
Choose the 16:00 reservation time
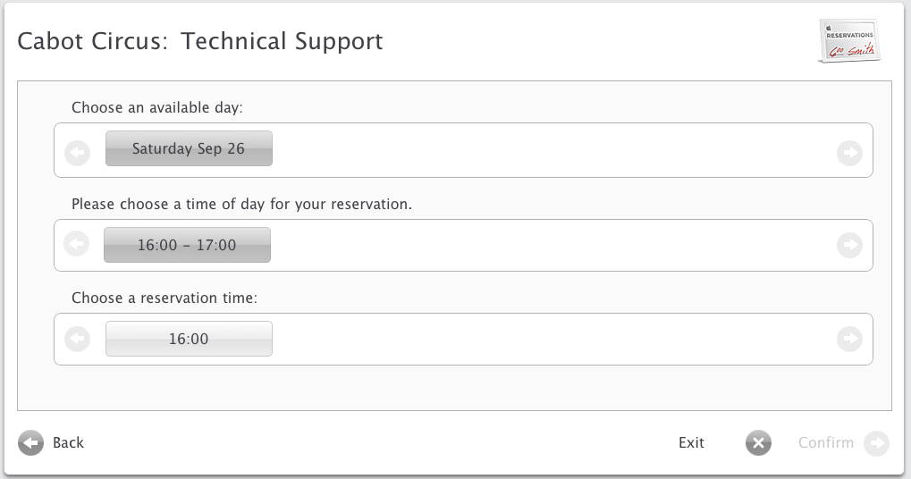189,339
